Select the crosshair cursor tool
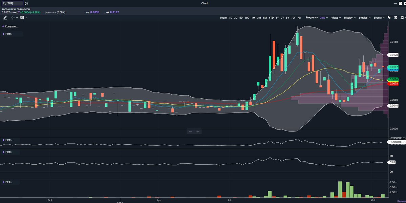This screenshot has width=406, height=203. 13,18
